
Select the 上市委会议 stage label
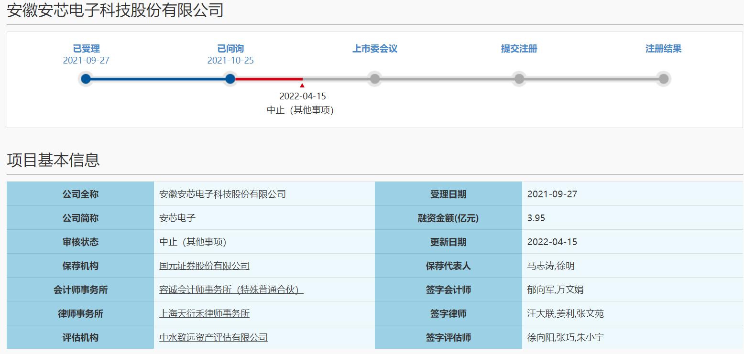click(x=375, y=49)
